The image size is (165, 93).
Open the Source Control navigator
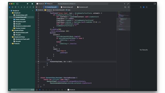click(x=13, y=7)
